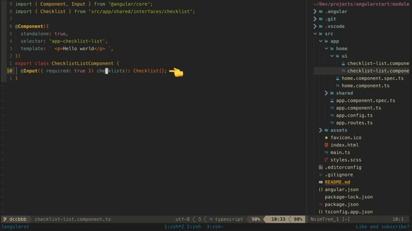
Task: Click the [angularst tmux session name
Action: [15, 227]
